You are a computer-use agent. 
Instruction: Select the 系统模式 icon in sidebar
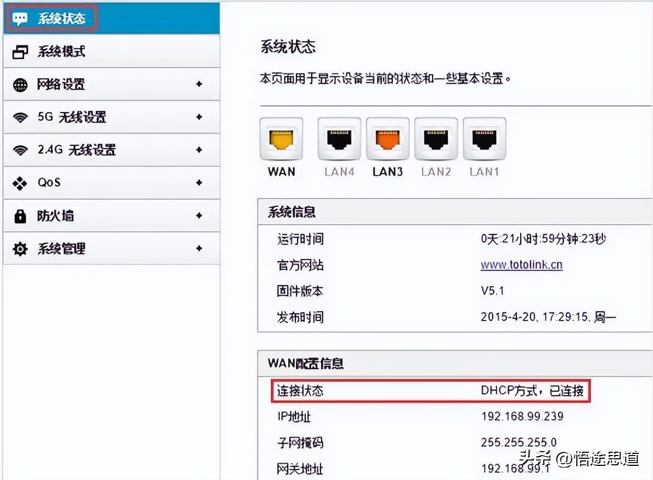pyautogui.click(x=19, y=51)
